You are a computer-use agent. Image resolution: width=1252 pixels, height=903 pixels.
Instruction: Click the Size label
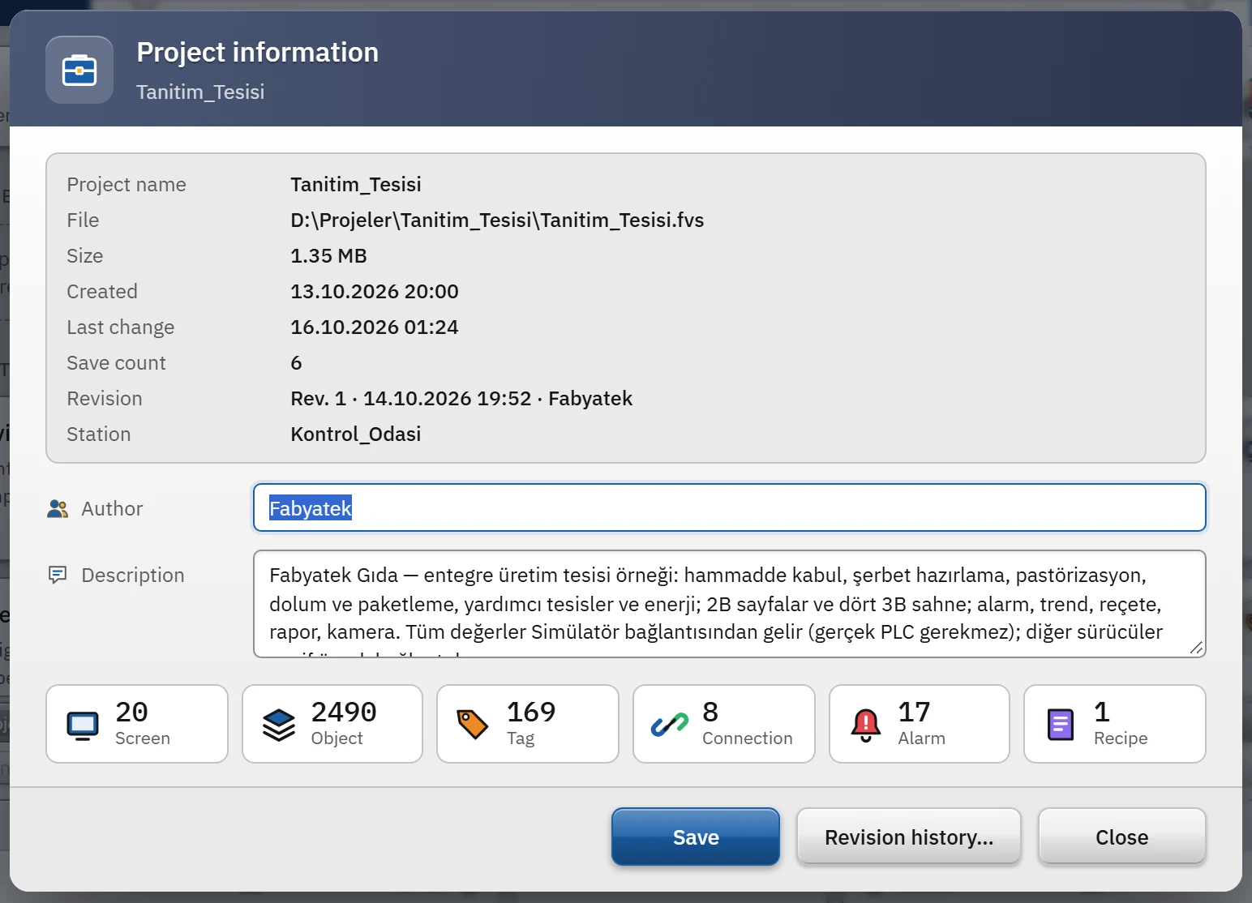coord(85,256)
